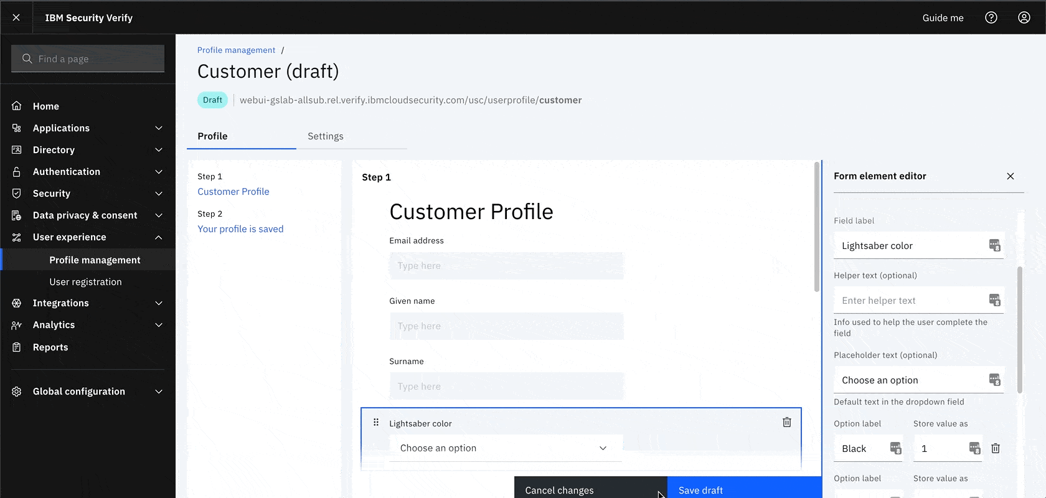Screen dimensions: 1046x498
Task: Click the Data privacy & consent icon
Action: click(17, 215)
